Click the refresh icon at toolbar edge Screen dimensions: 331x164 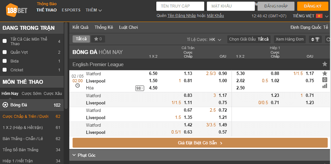[328, 39]
